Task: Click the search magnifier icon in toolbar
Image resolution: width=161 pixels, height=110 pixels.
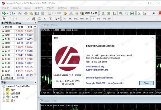Action: pyautogui.click(x=154, y=13)
